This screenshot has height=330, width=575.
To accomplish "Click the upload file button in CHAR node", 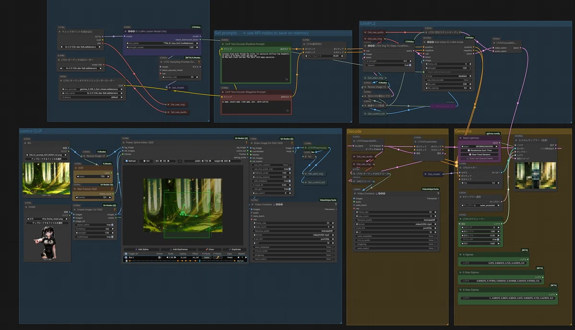I will click(x=47, y=223).
